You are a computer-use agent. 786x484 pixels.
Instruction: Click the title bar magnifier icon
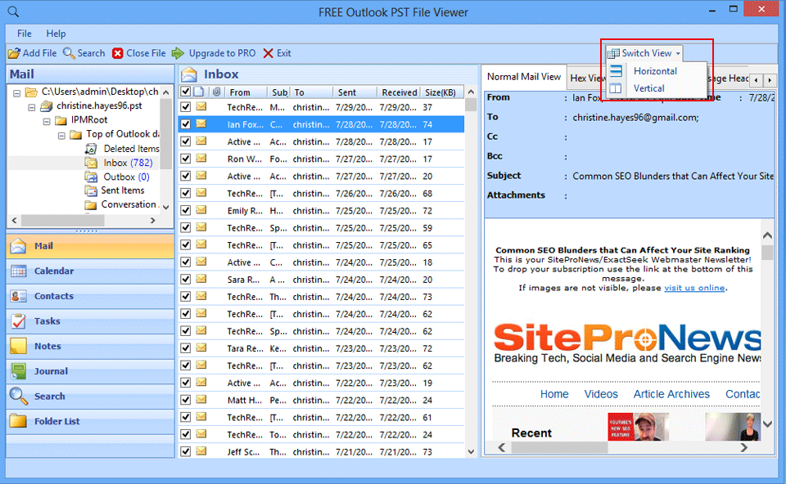(13, 11)
